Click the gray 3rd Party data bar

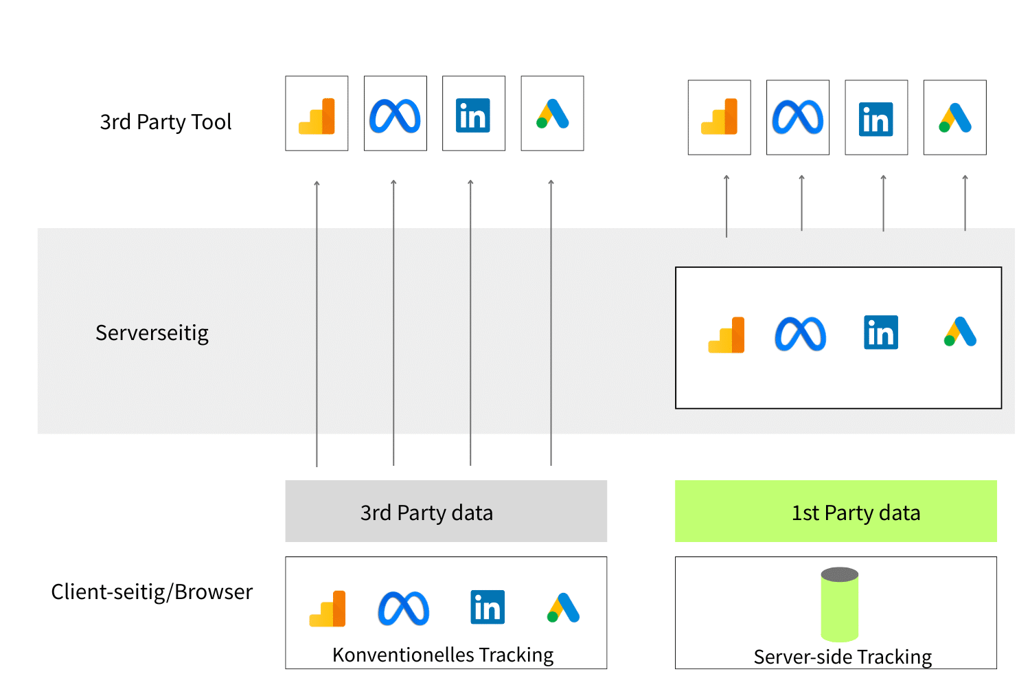tap(446, 512)
